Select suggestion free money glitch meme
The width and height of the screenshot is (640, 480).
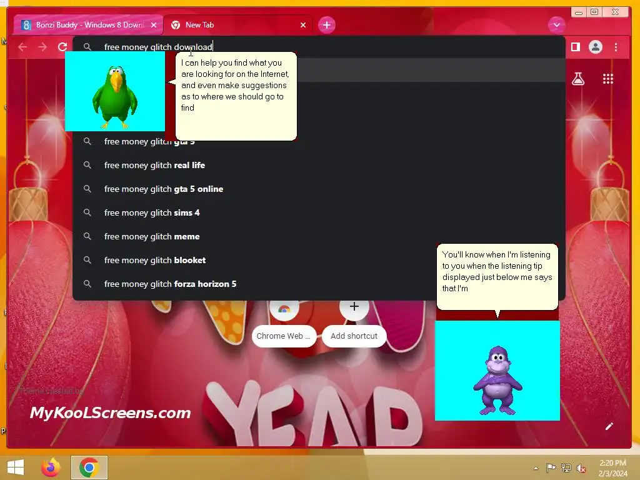[319, 236]
